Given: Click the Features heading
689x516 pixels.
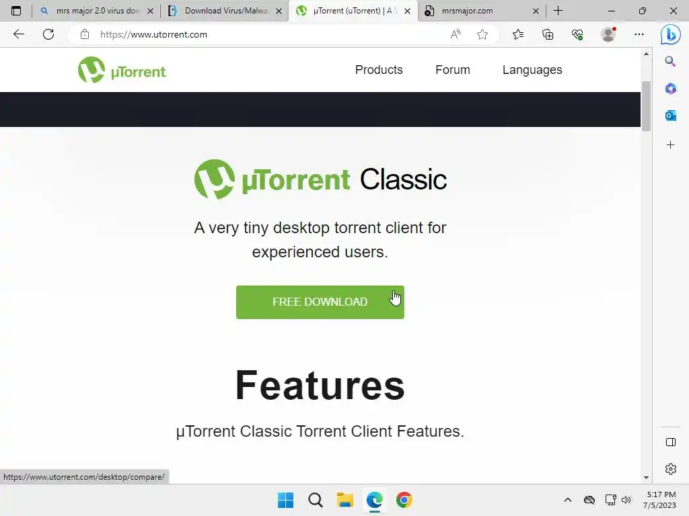Looking at the screenshot, I should tap(320, 385).
